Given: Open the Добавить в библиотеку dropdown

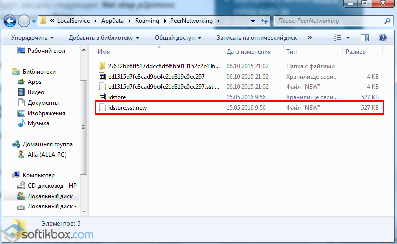Looking at the screenshot, I should [x=104, y=38].
